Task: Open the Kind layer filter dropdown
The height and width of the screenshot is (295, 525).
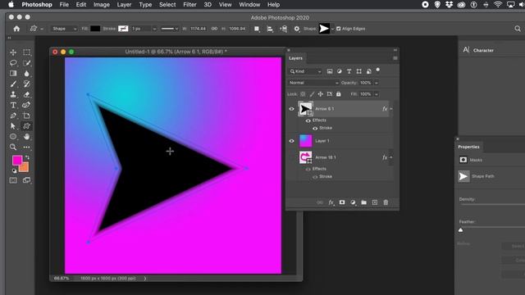Action: [x=305, y=71]
